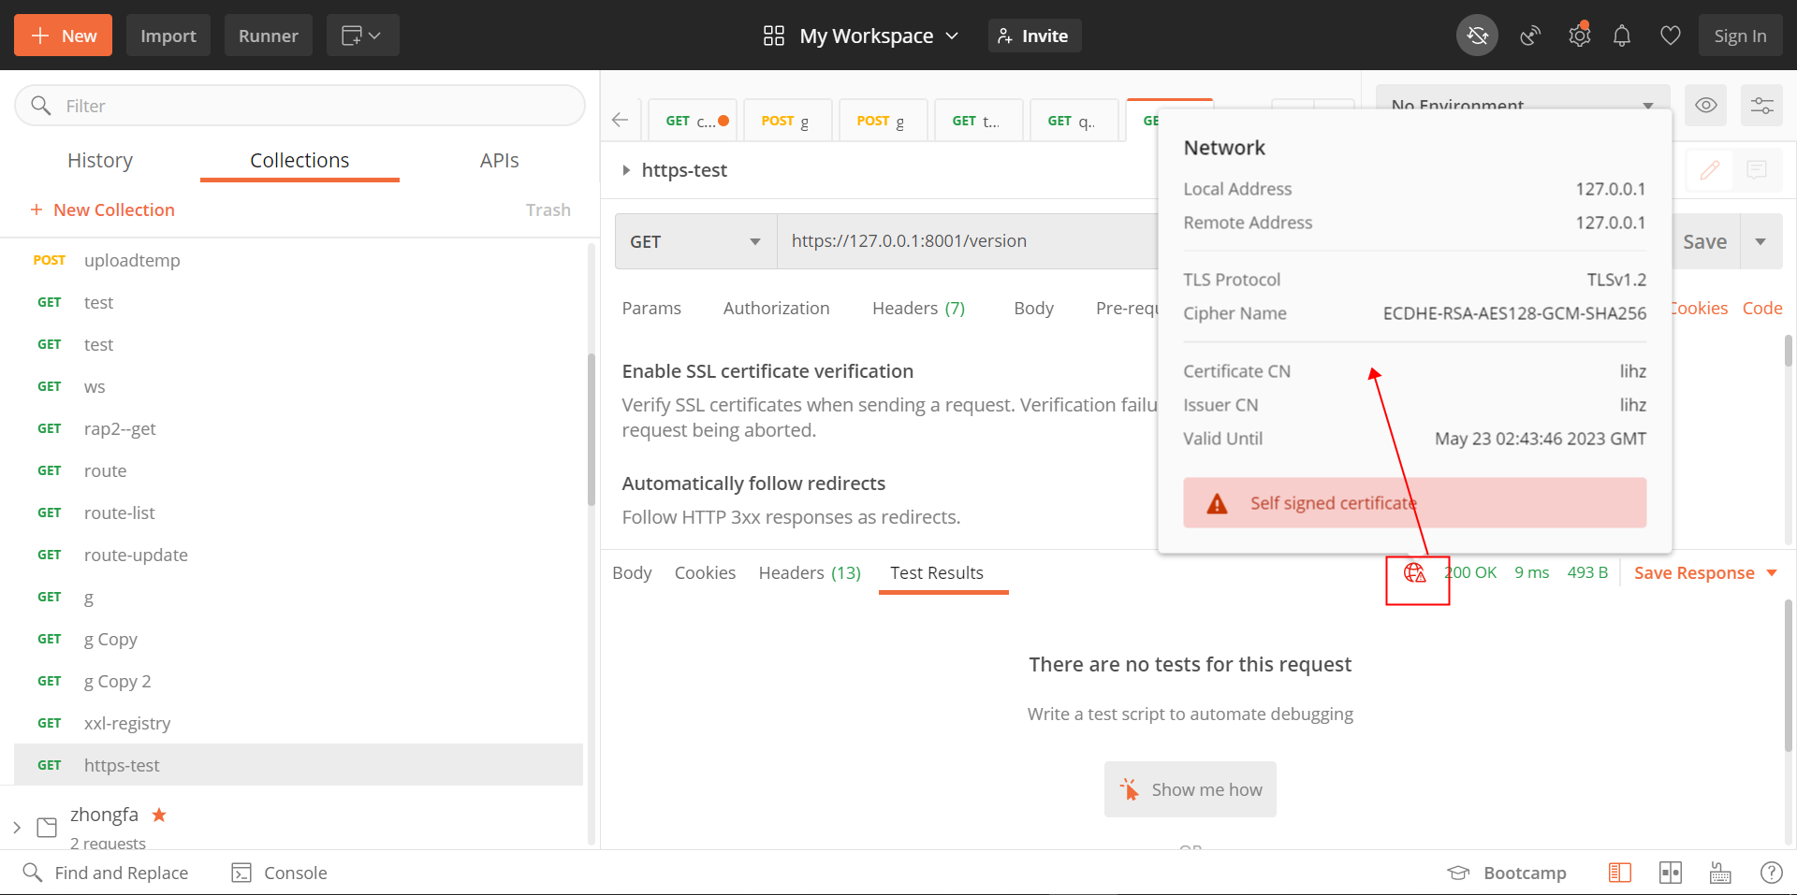1797x895 pixels.
Task: Open the Trash link
Action: [548, 209]
